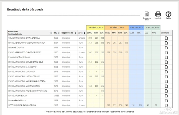Click the III MEDIO 2010 header
The image size is (179, 115).
click(152, 28)
